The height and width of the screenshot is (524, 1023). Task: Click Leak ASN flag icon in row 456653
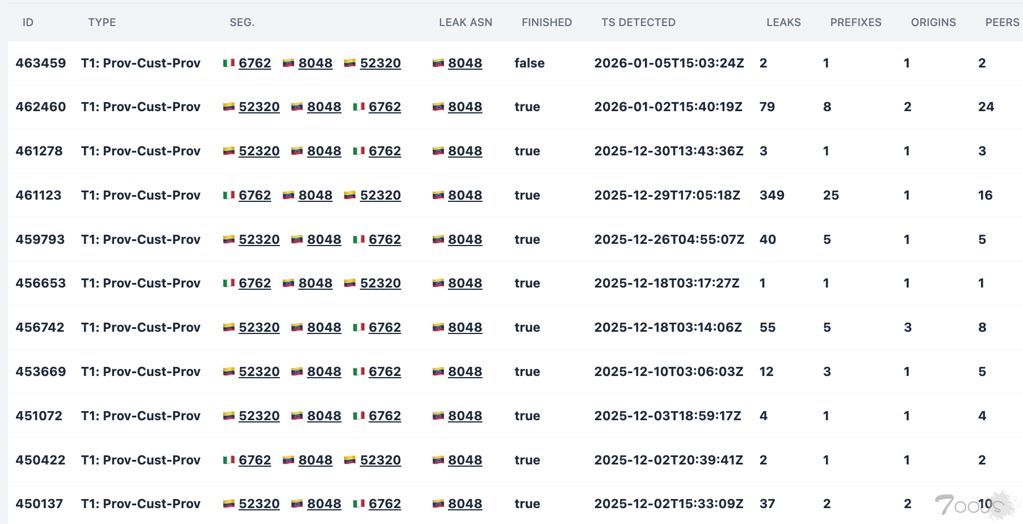[438, 283]
